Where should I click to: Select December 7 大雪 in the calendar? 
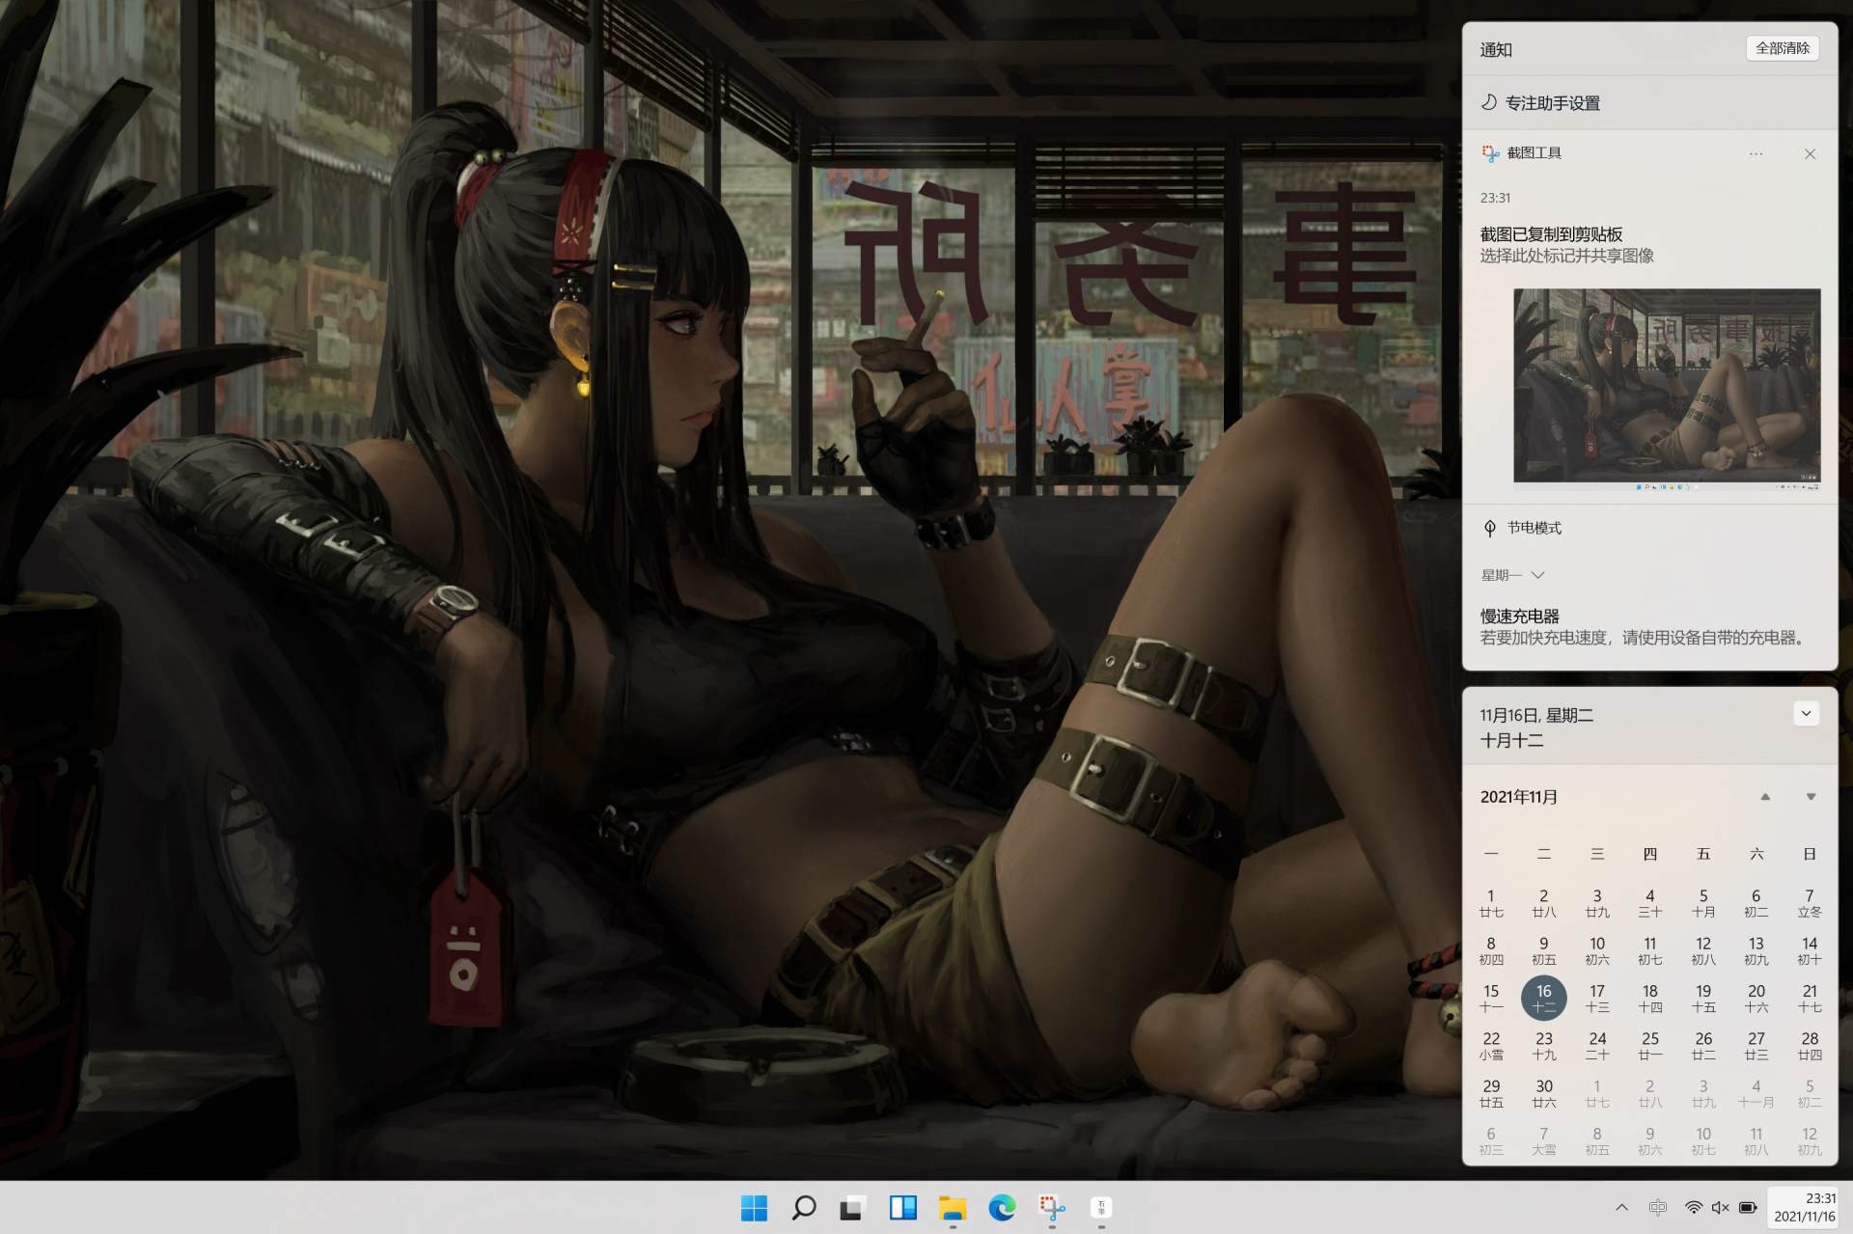pos(1544,1140)
